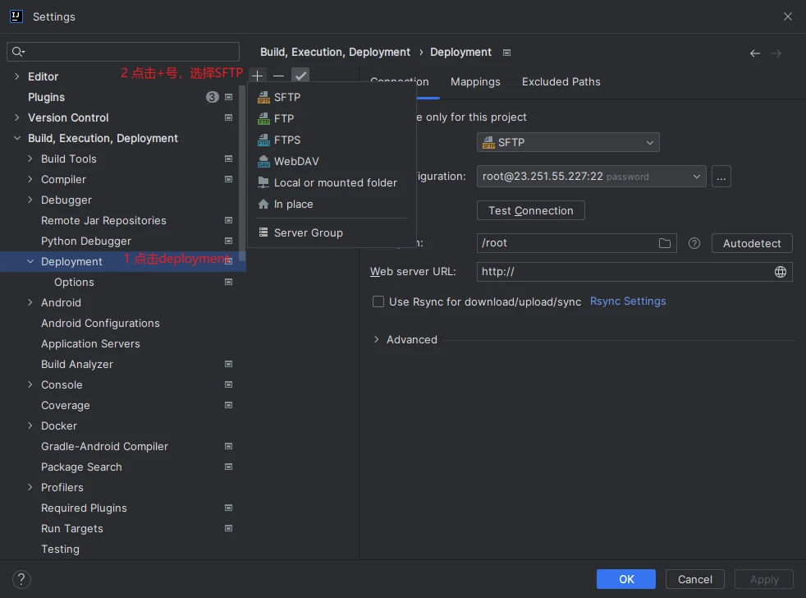Viewport: 806px width, 598px height.
Task: Switch to the Mappings tab
Action: click(475, 82)
